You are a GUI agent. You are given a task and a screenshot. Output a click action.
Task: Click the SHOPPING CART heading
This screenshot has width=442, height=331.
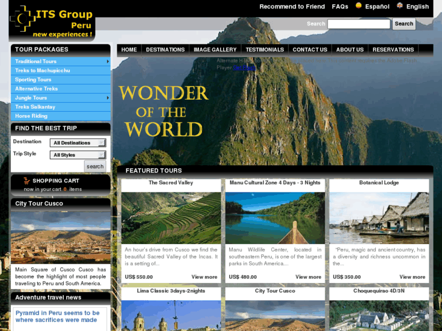click(56, 181)
